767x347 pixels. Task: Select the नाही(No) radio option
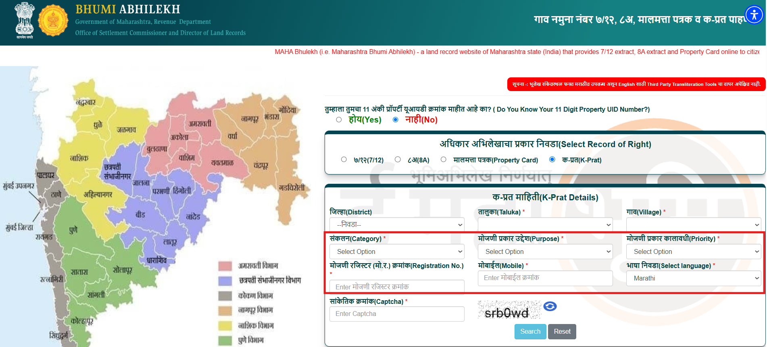(x=396, y=120)
